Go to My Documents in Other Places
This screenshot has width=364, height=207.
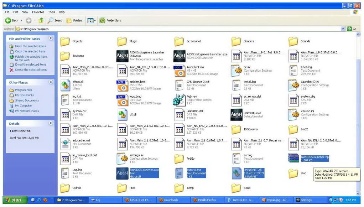[24, 95]
